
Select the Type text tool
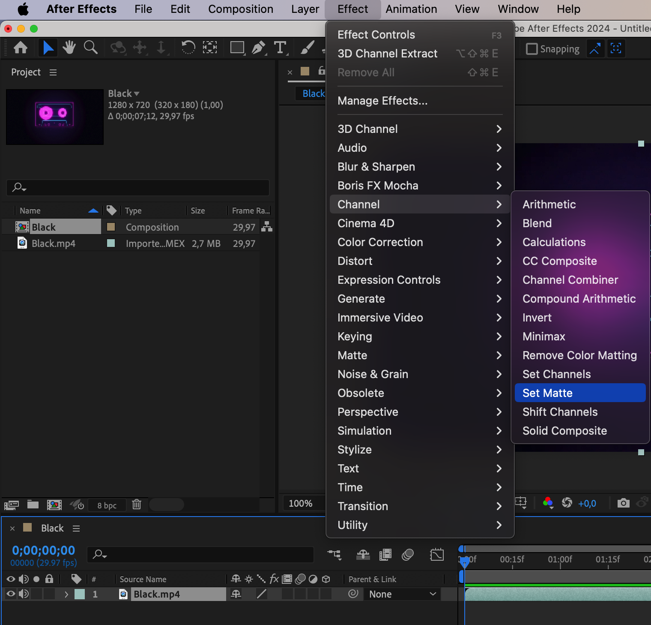pos(280,48)
